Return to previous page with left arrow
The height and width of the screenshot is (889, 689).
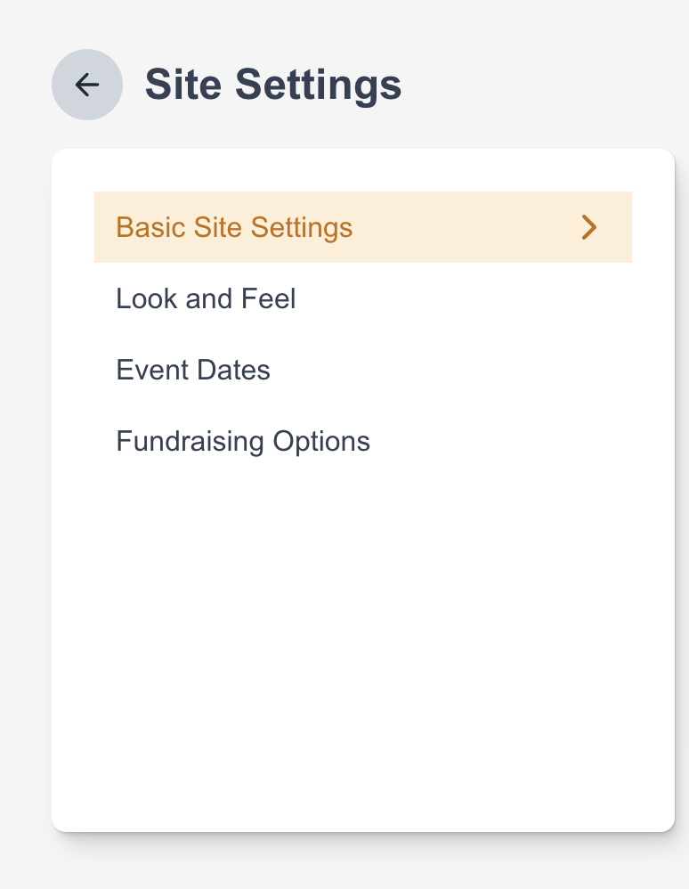(86, 85)
